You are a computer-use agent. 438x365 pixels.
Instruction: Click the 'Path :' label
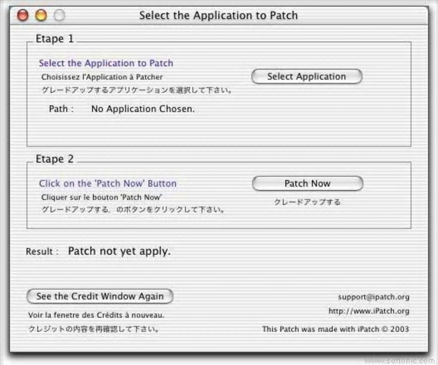pos(61,109)
